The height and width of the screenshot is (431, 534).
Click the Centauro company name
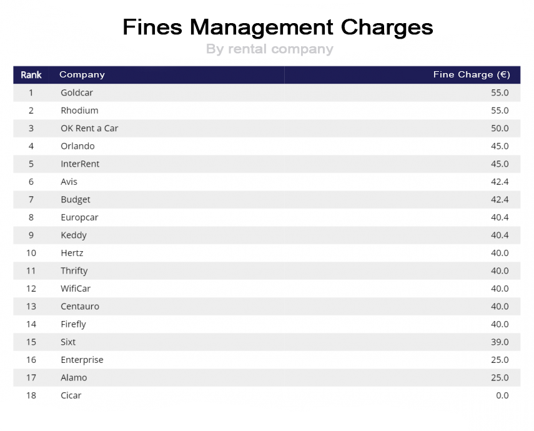pos(80,306)
